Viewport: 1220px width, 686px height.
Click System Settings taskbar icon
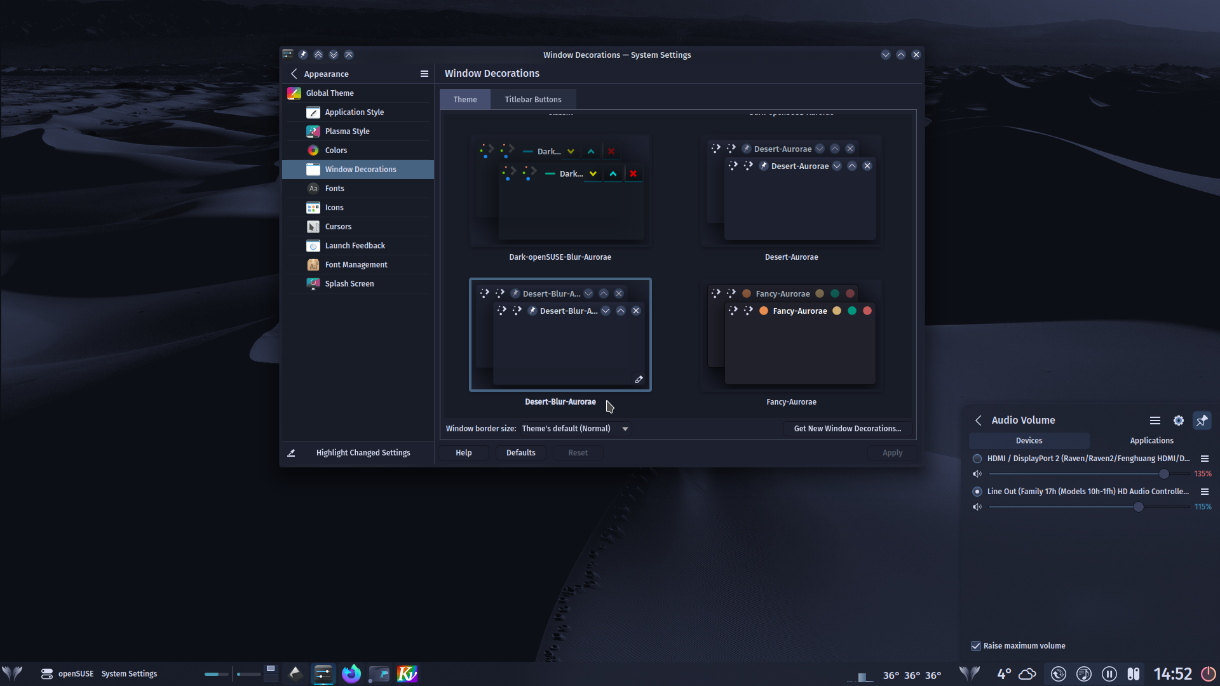[x=323, y=673]
